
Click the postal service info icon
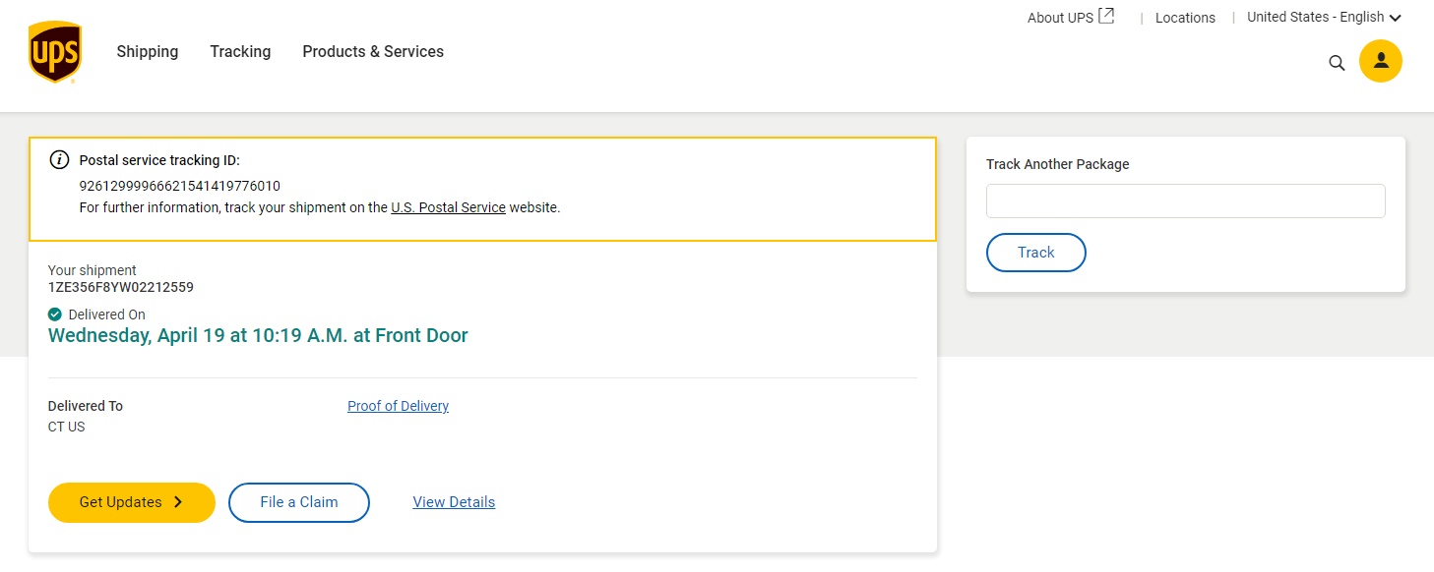tap(59, 160)
